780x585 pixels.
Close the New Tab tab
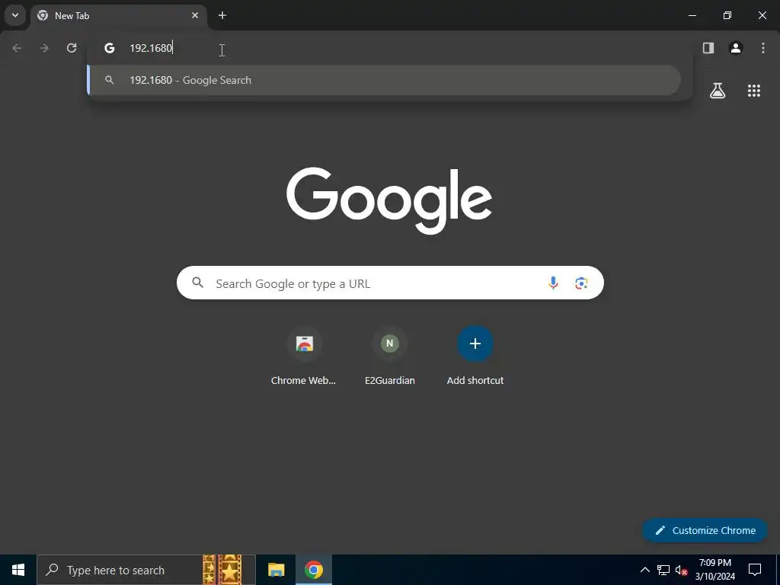click(x=195, y=15)
